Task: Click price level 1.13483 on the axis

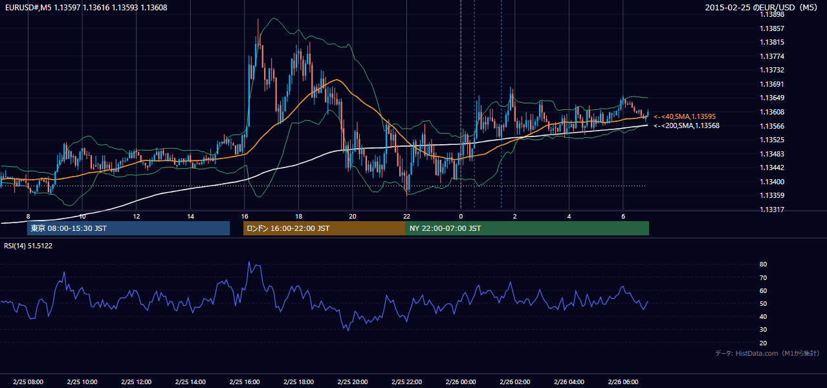Action: [x=772, y=154]
